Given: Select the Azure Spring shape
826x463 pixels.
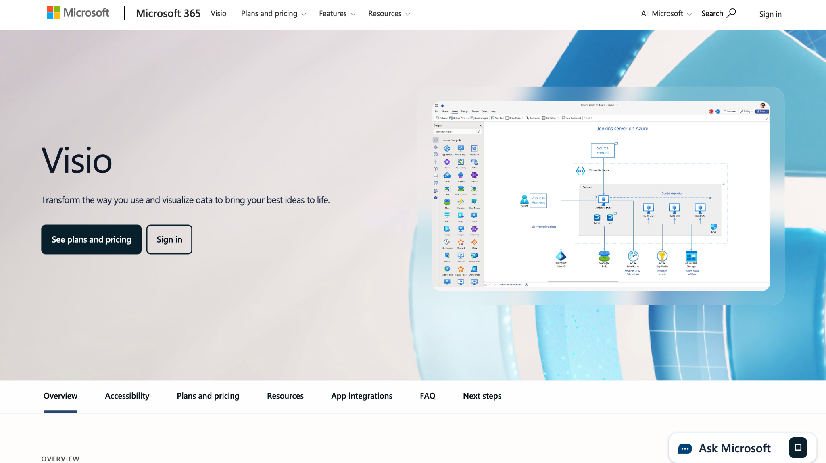Looking at the screenshot, I should [x=460, y=162].
